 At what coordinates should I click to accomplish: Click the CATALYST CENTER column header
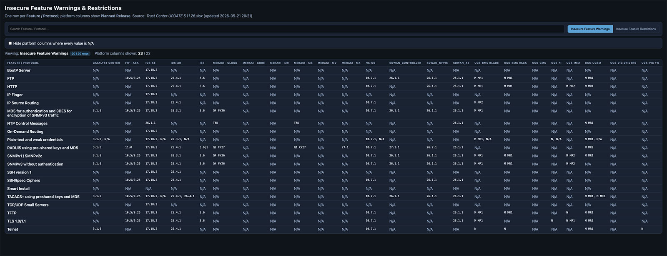click(x=106, y=63)
